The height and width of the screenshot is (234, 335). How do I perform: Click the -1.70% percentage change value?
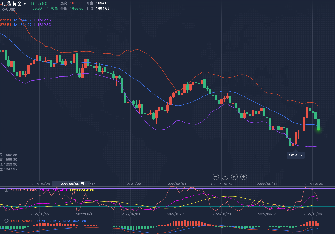51,9
